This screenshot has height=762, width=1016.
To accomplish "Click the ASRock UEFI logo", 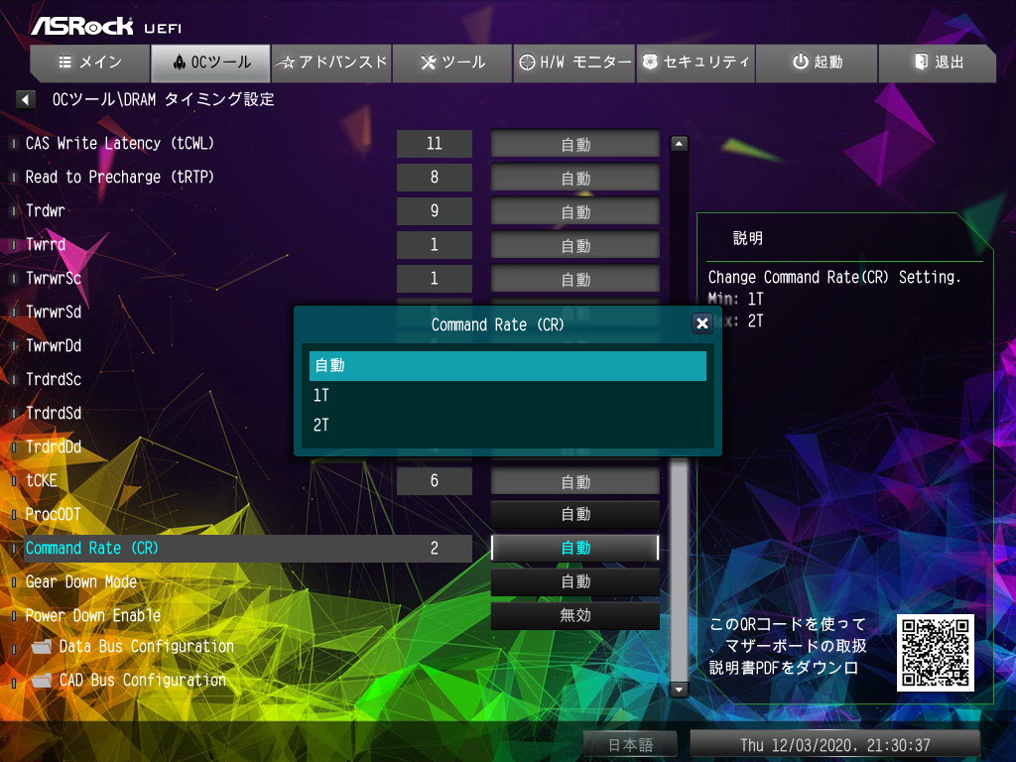I will [107, 27].
